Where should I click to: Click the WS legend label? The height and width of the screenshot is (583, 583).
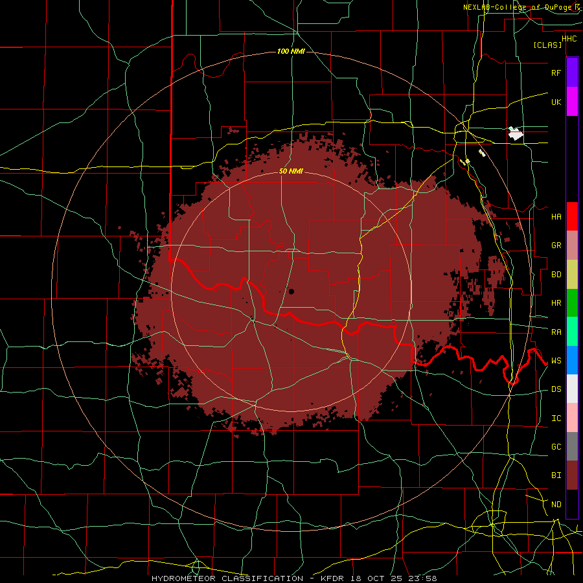[x=556, y=361]
